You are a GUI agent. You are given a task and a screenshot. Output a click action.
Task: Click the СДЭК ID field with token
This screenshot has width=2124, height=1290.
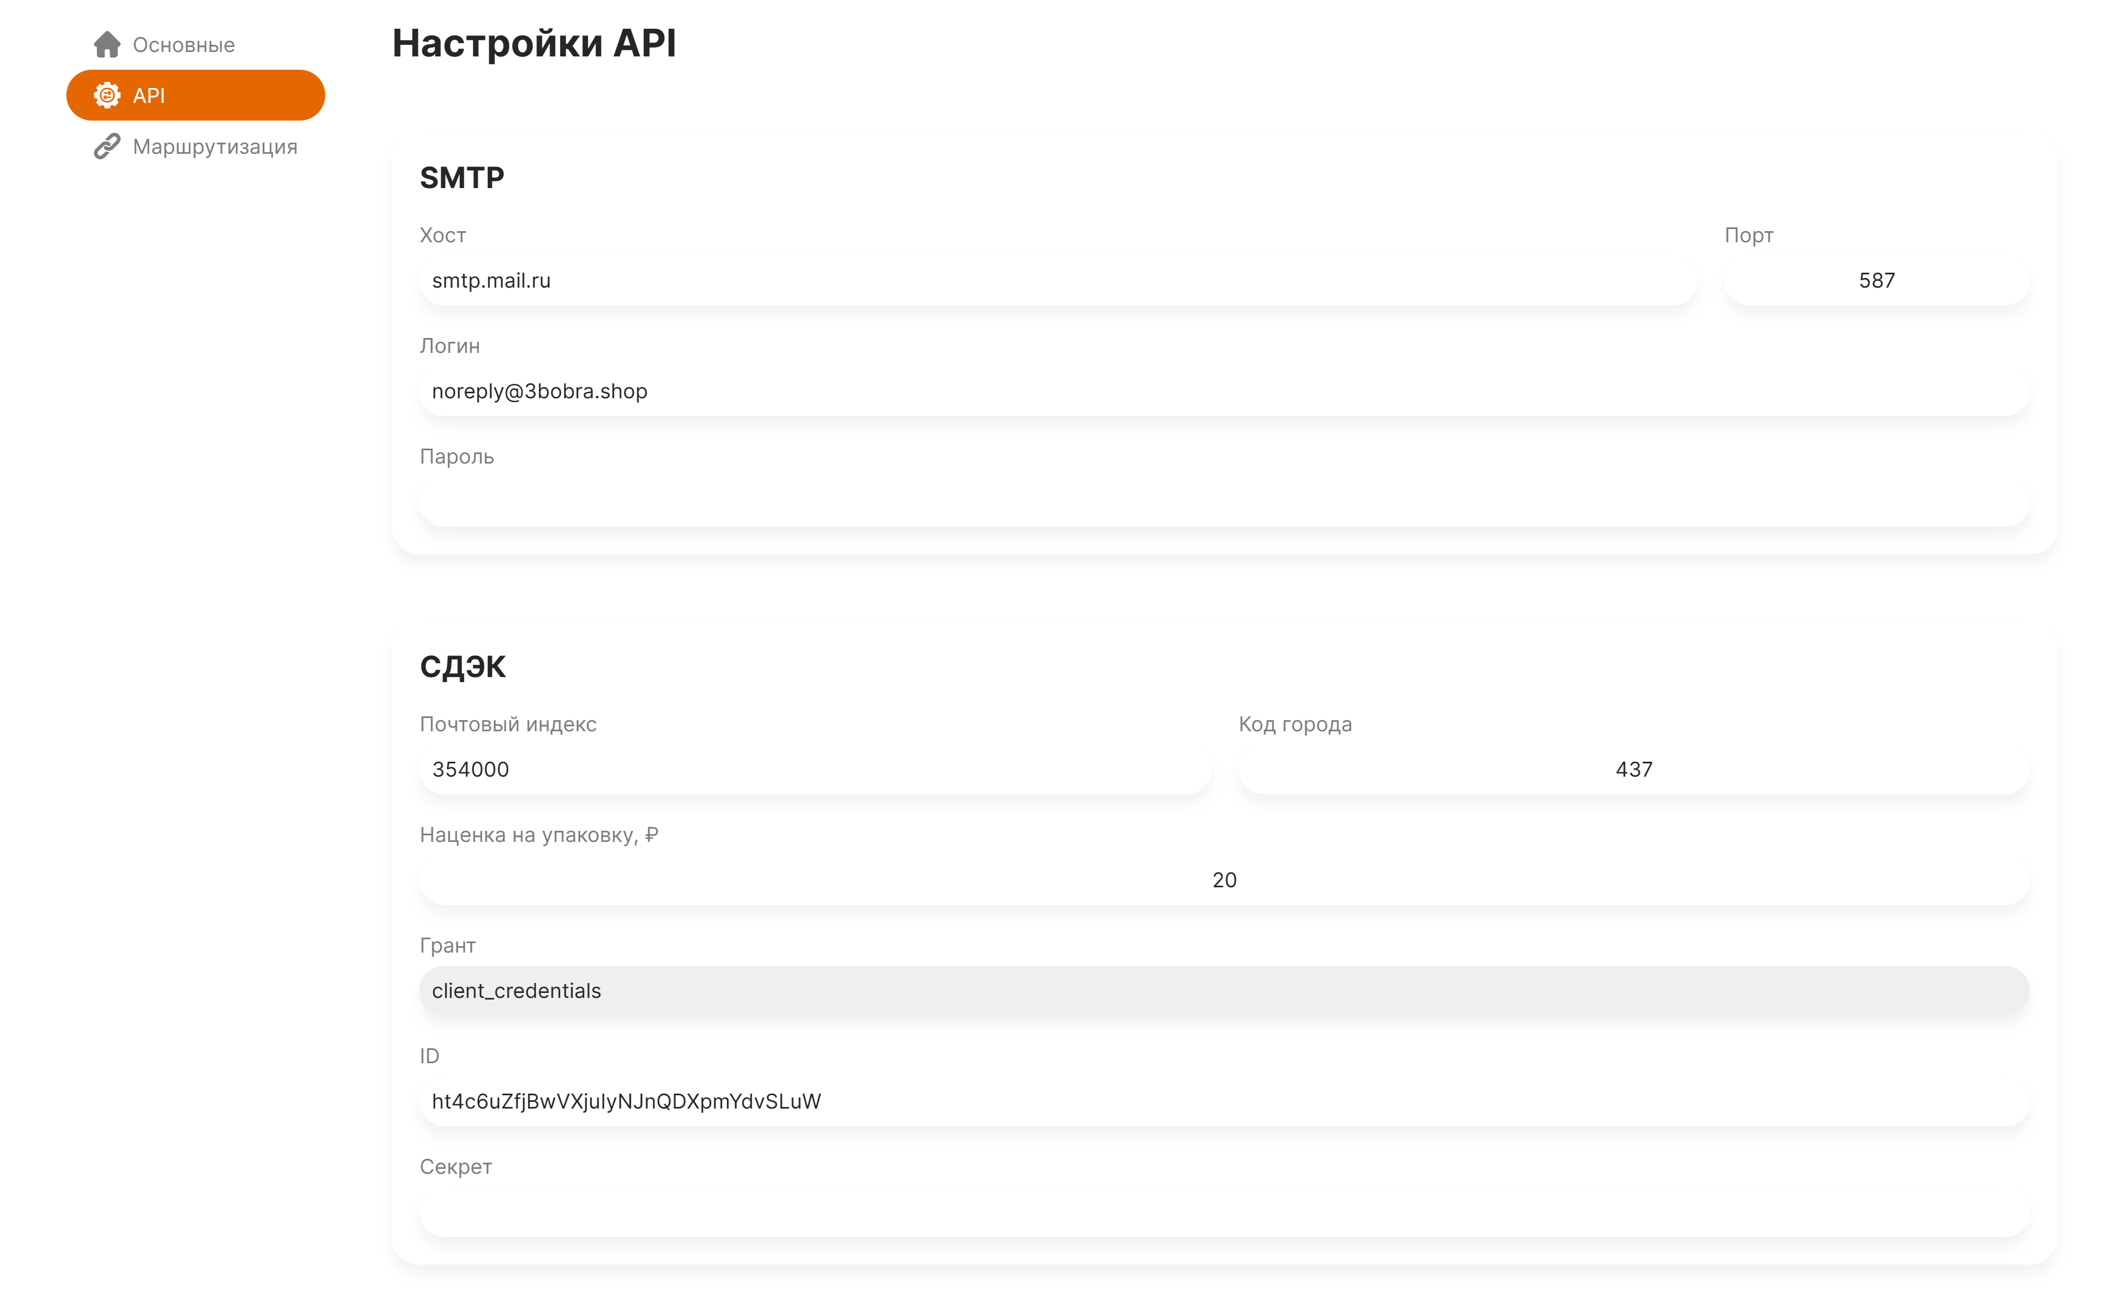[1223, 1101]
